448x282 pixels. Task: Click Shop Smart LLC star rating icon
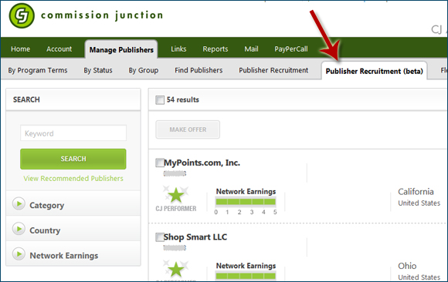pyautogui.click(x=175, y=269)
